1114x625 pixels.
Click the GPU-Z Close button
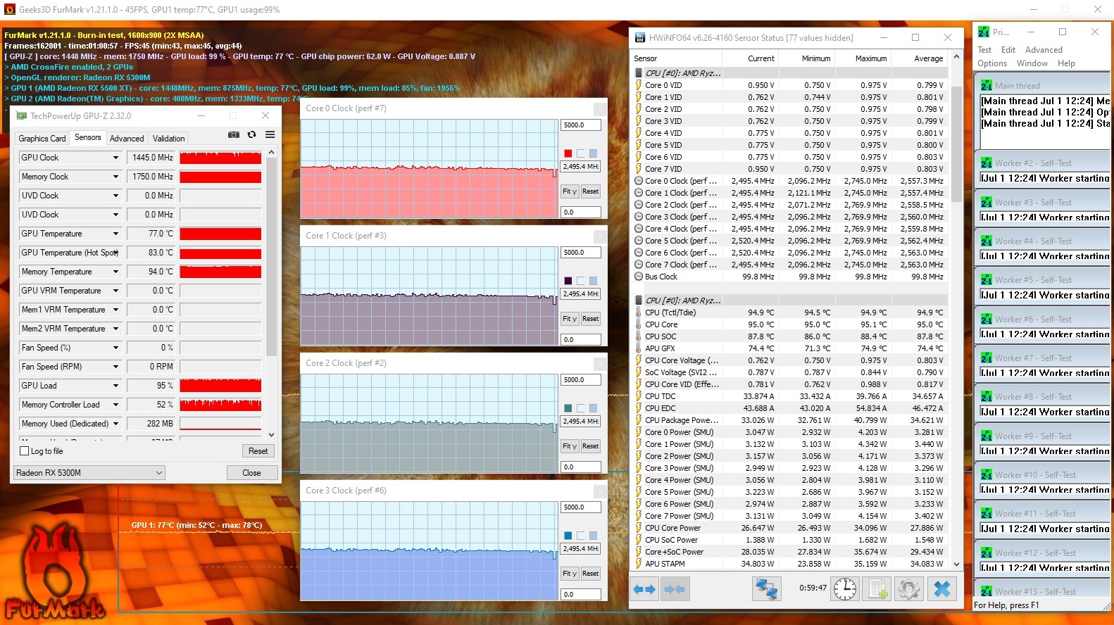[251, 472]
